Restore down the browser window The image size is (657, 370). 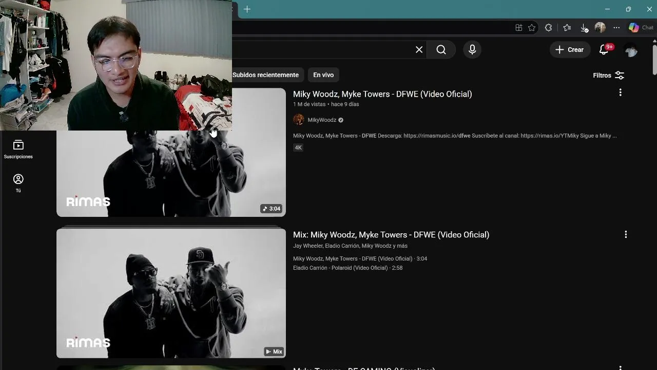click(628, 9)
